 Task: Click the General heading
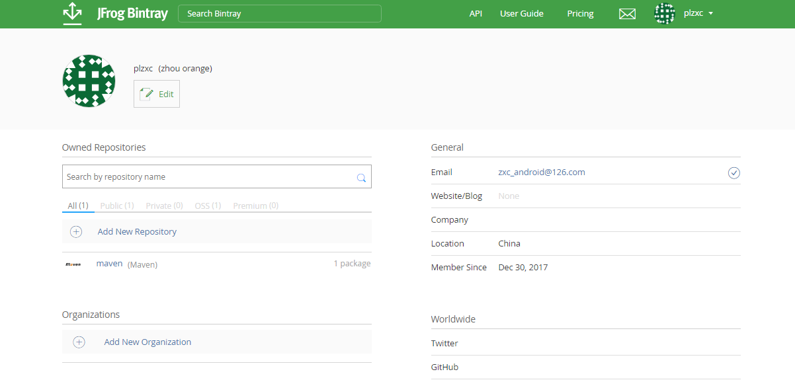coord(447,147)
